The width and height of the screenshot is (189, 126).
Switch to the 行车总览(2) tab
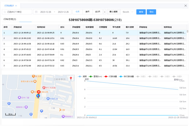click(x=9, y=19)
